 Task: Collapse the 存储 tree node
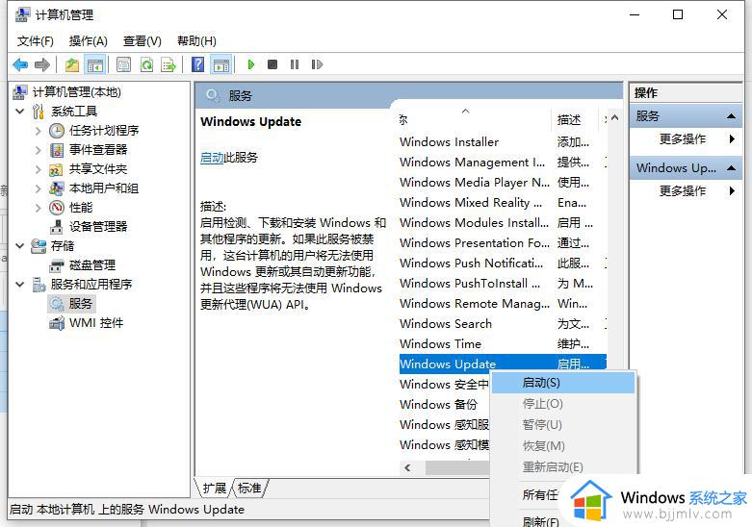coord(20,246)
